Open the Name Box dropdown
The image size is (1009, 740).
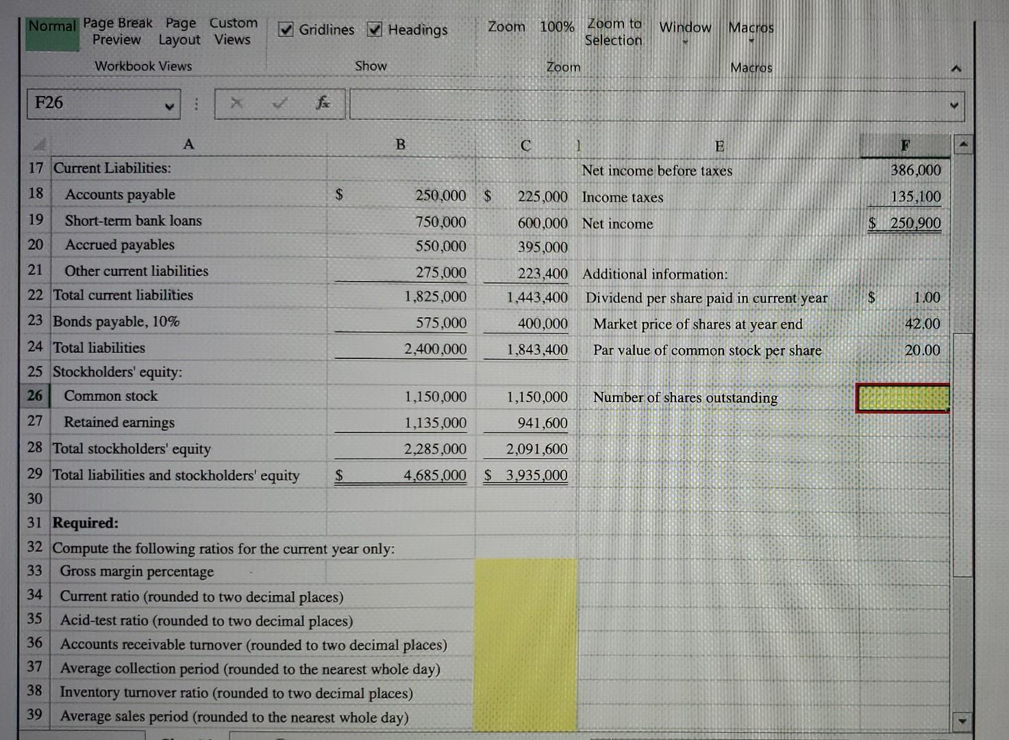[x=169, y=106]
